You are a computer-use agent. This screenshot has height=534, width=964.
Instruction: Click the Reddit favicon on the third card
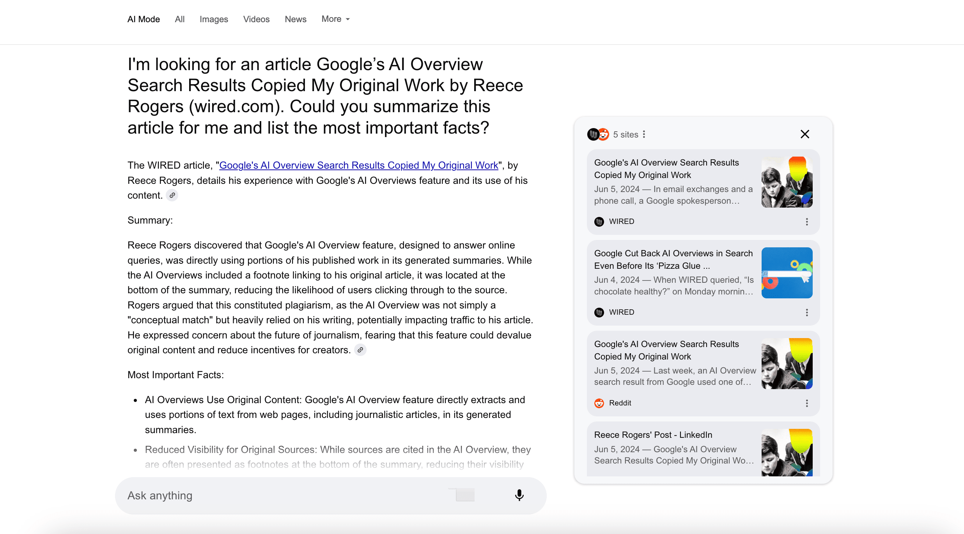[x=599, y=403]
